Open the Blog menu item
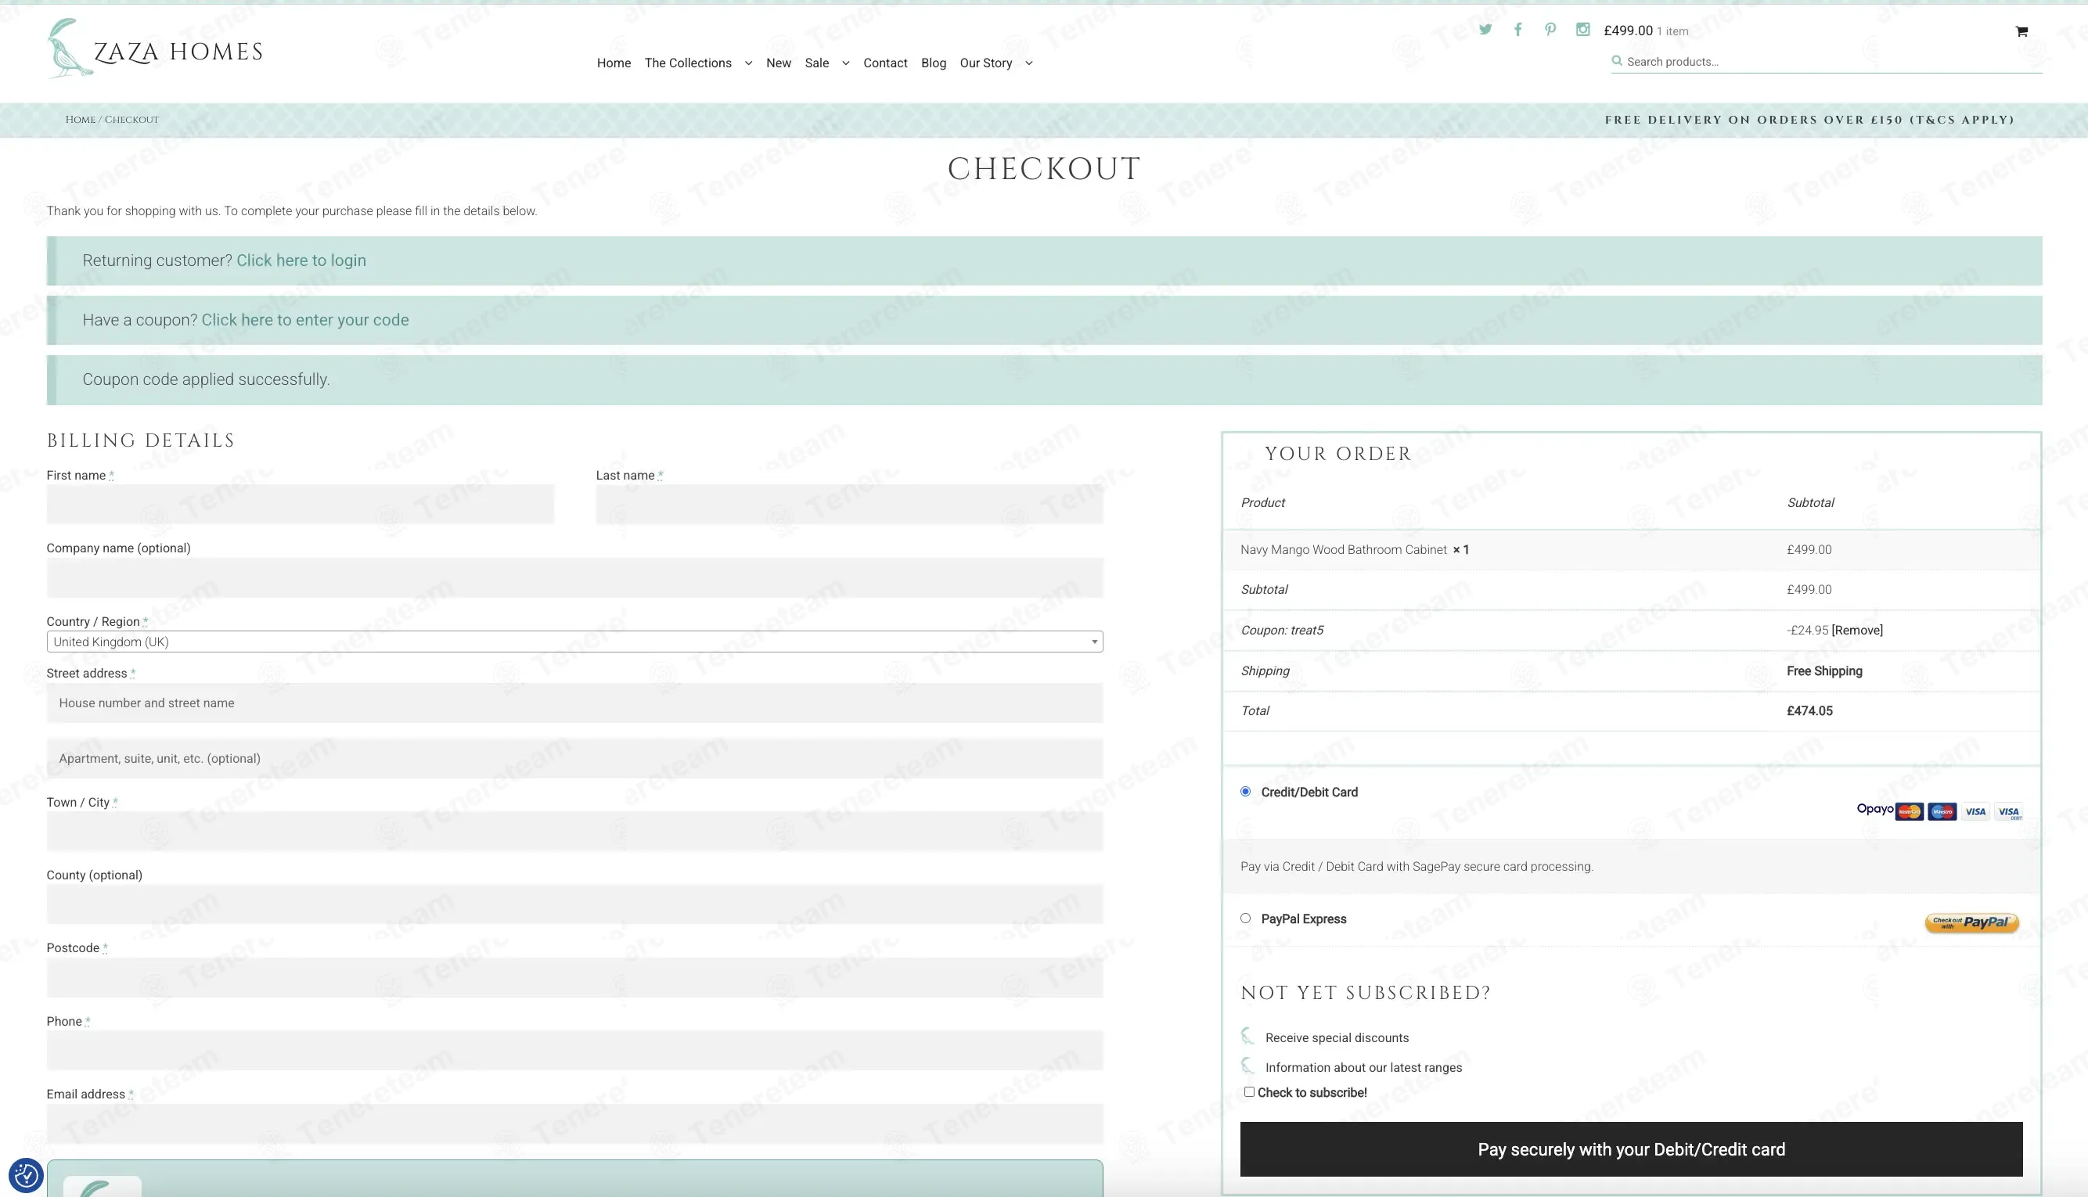Screen dimensions: 2088x1197 pos(934,63)
